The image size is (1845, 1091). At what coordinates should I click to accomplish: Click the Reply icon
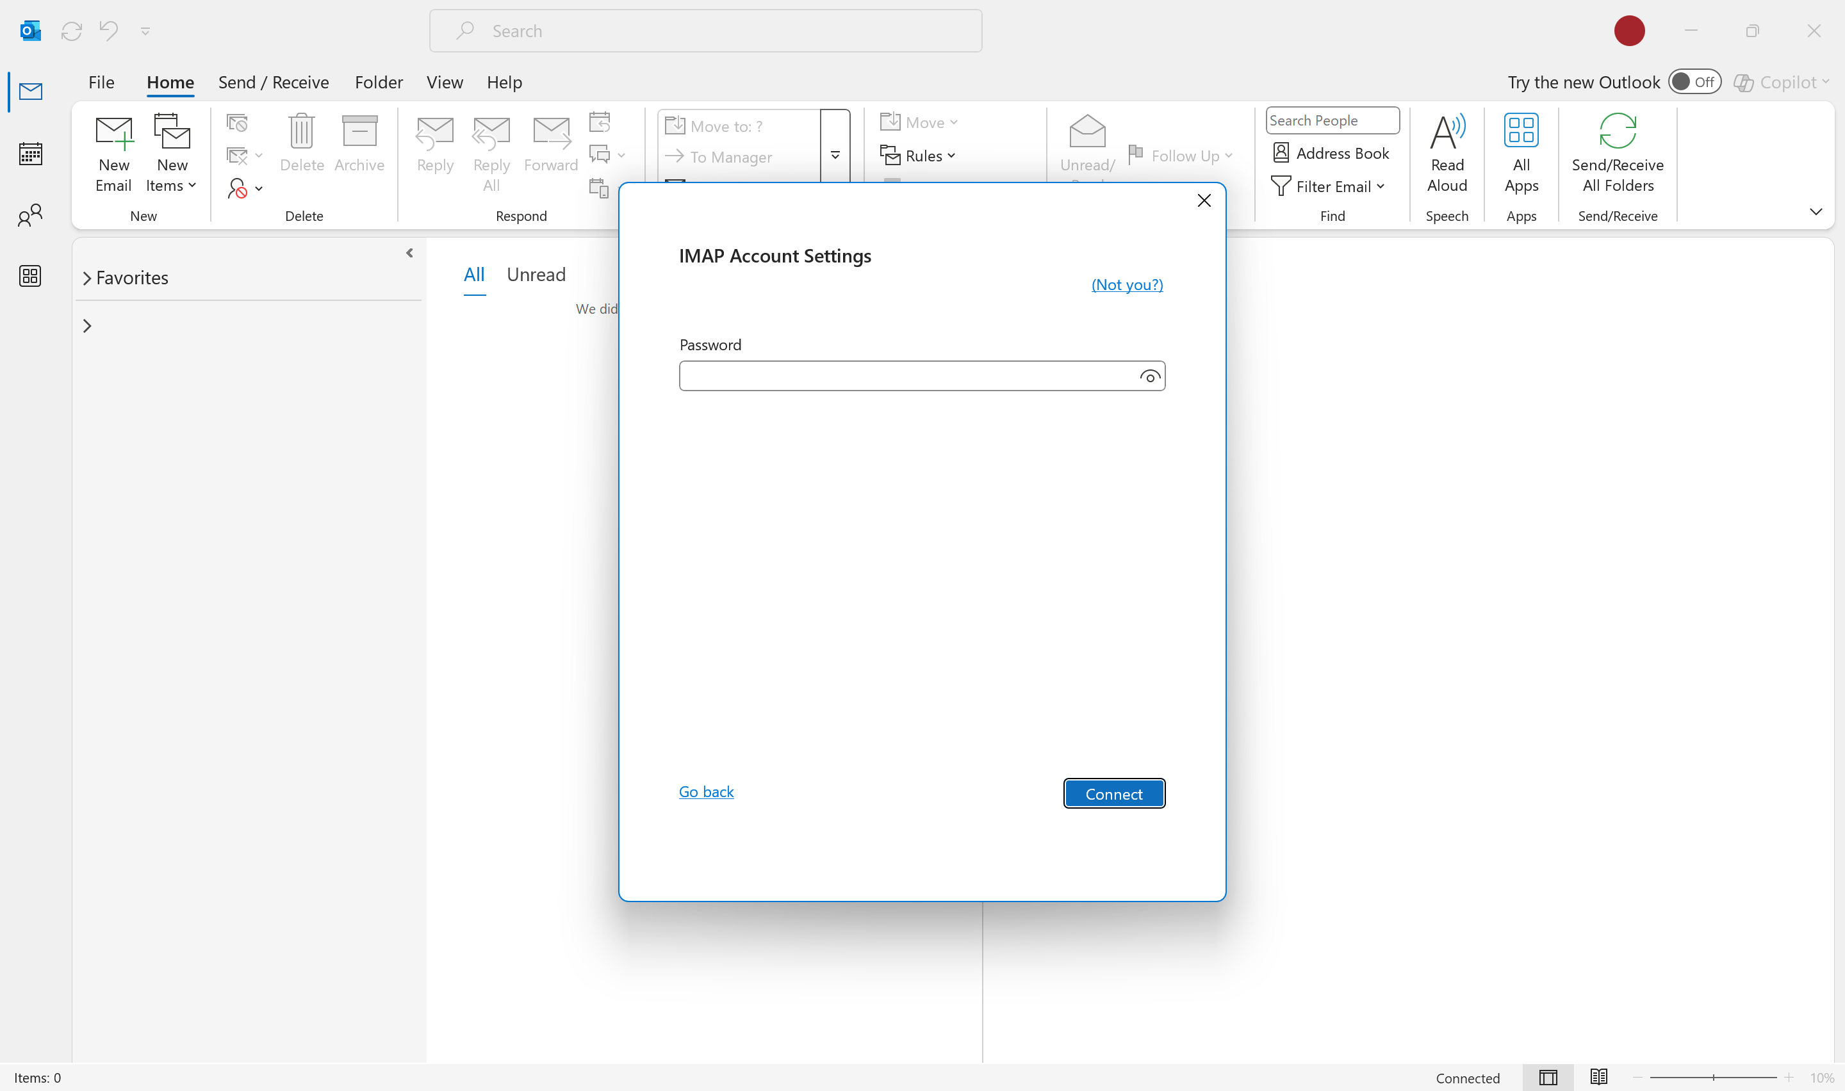(x=434, y=144)
